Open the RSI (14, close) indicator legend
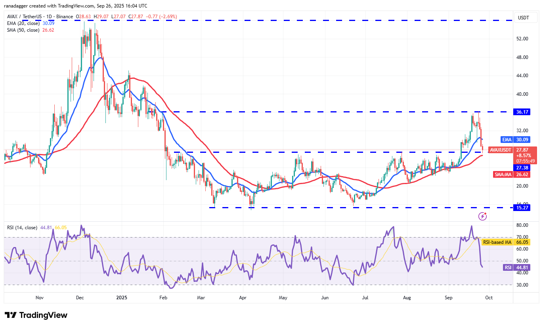Viewport: 543px width, 327px height. click(22, 228)
